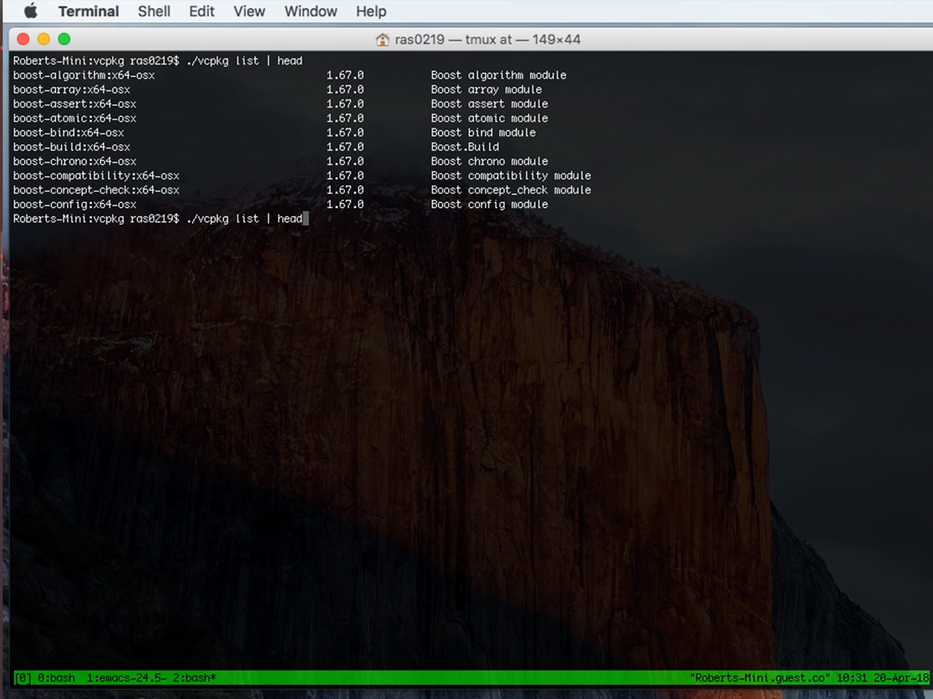The image size is (933, 699).
Task: Open the View menu
Action: 249,11
